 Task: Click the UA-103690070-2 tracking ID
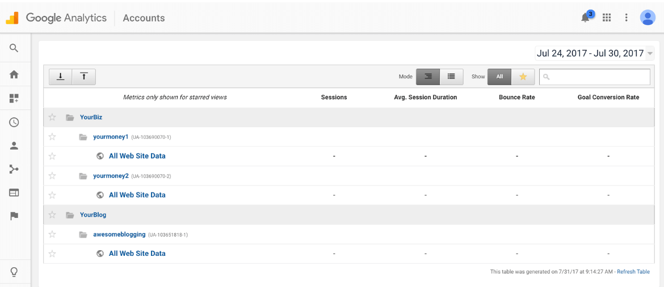pos(151,176)
